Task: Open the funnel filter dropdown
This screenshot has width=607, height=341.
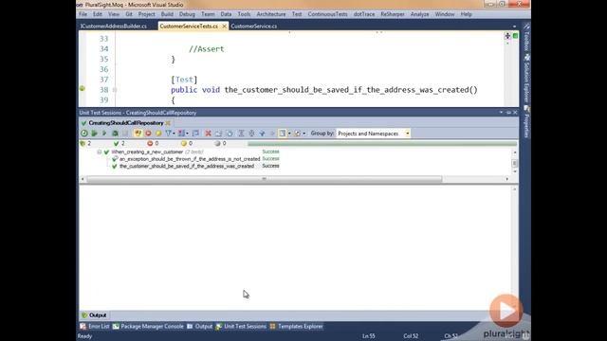Action: tap(169, 134)
